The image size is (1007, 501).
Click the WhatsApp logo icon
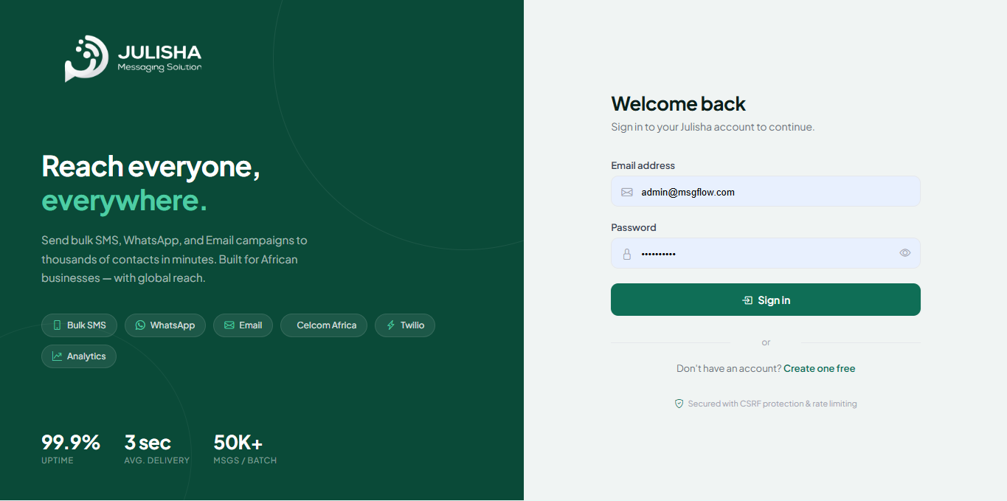(x=140, y=325)
